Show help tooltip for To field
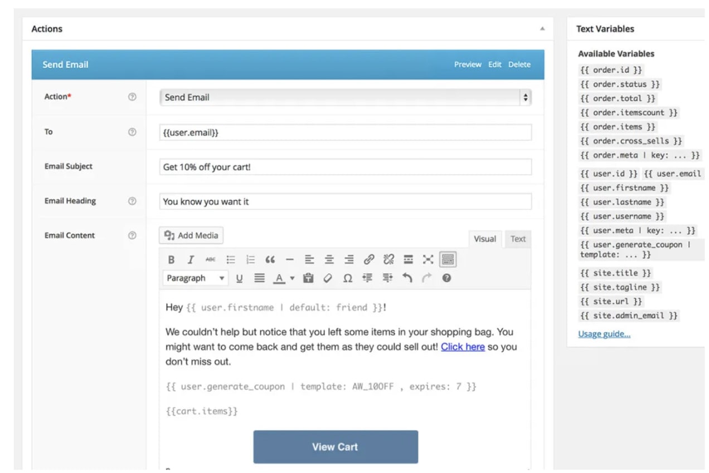Image resolution: width=709 pixels, height=473 pixels. [x=132, y=132]
